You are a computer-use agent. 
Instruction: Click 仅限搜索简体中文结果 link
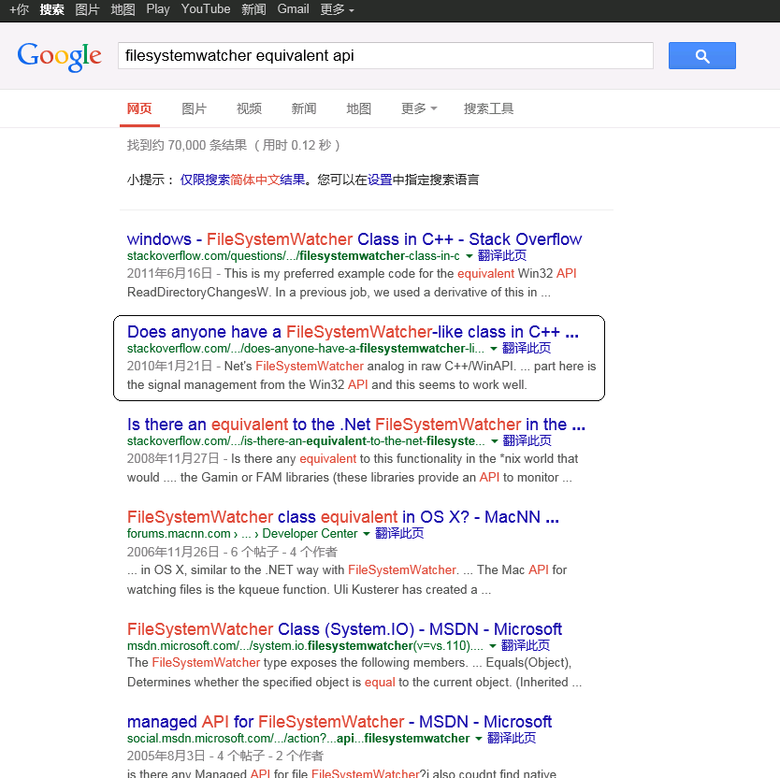(x=243, y=180)
